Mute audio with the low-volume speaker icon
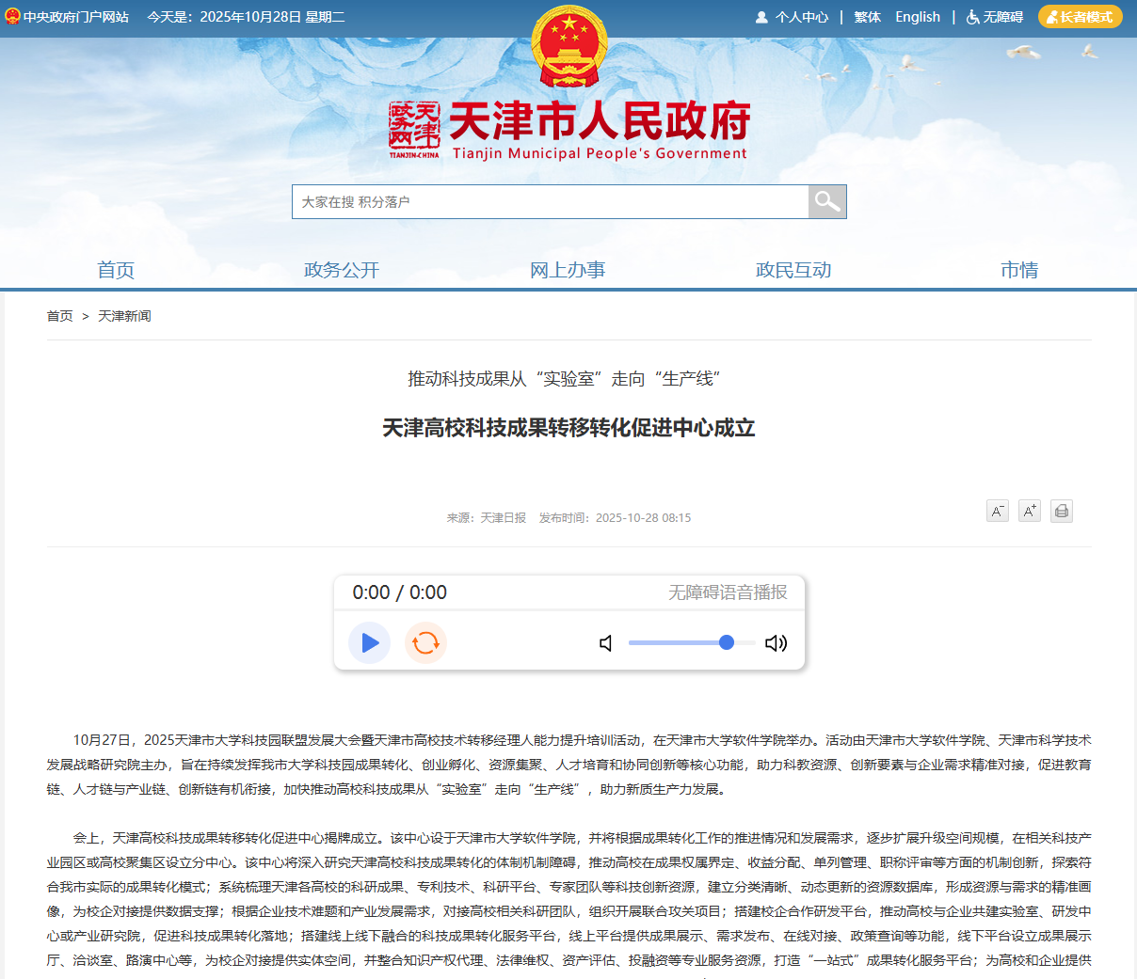Viewport: 1137px width, 979px height. coord(606,643)
